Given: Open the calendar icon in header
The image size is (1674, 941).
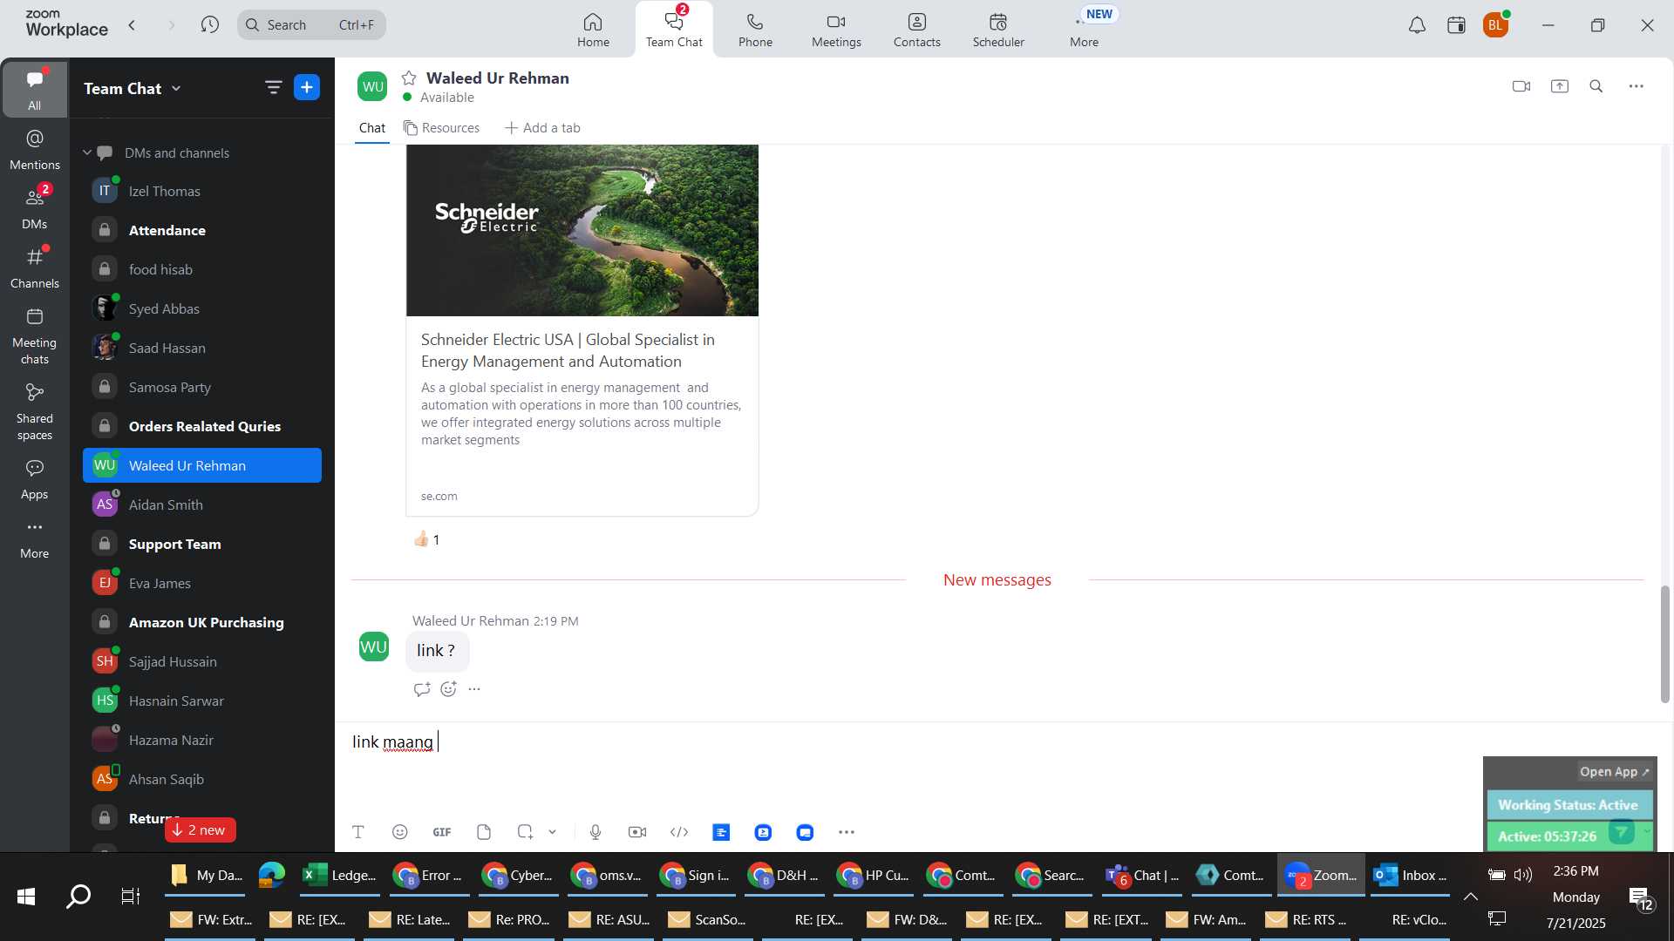Looking at the screenshot, I should 1456,25.
